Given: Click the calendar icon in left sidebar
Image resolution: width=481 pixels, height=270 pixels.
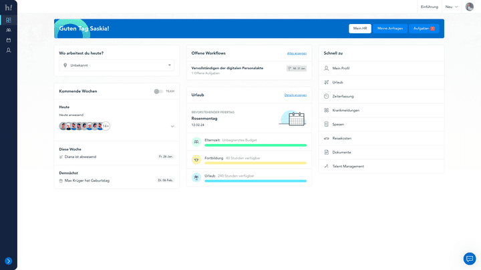Looking at the screenshot, I should pyautogui.click(x=9, y=40).
